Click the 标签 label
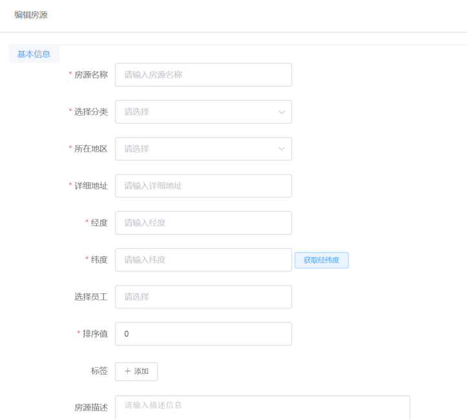The width and height of the screenshot is (468, 420). tap(99, 371)
